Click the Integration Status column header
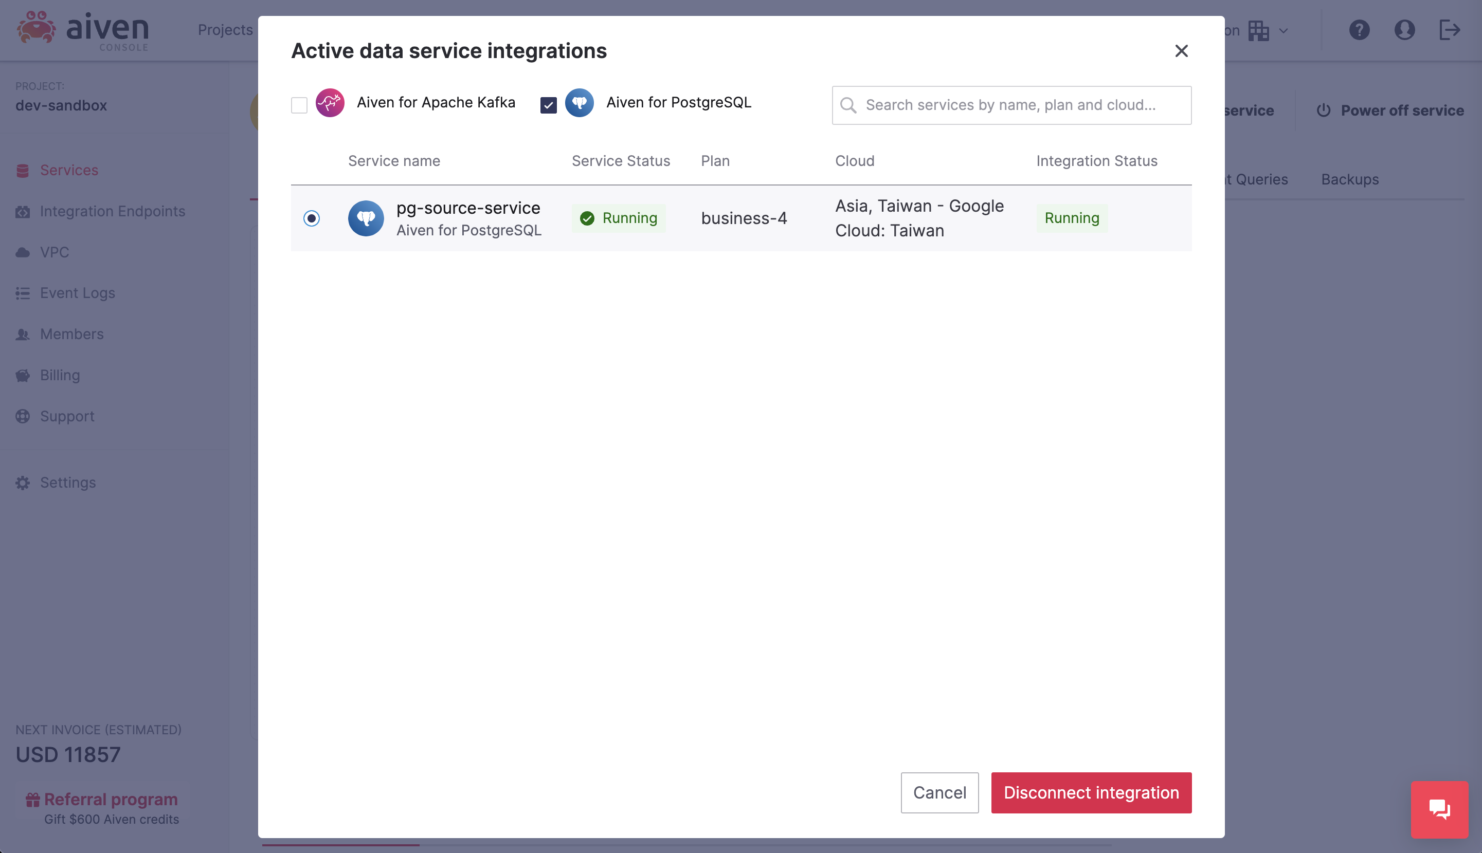 point(1097,161)
